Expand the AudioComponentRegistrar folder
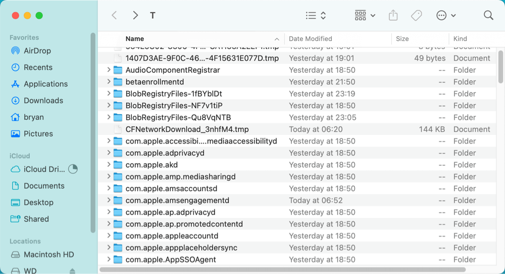This screenshot has width=505, height=274. pyautogui.click(x=109, y=70)
